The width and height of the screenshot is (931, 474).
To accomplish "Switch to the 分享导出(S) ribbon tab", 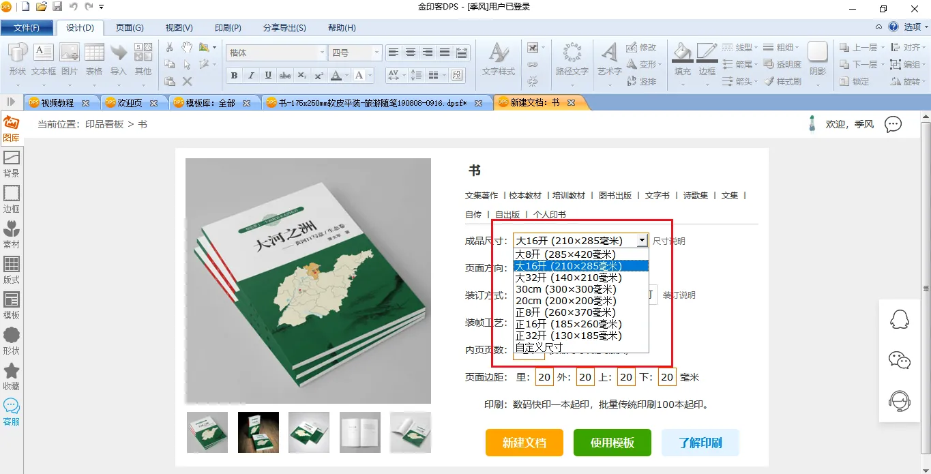I will 284,28.
